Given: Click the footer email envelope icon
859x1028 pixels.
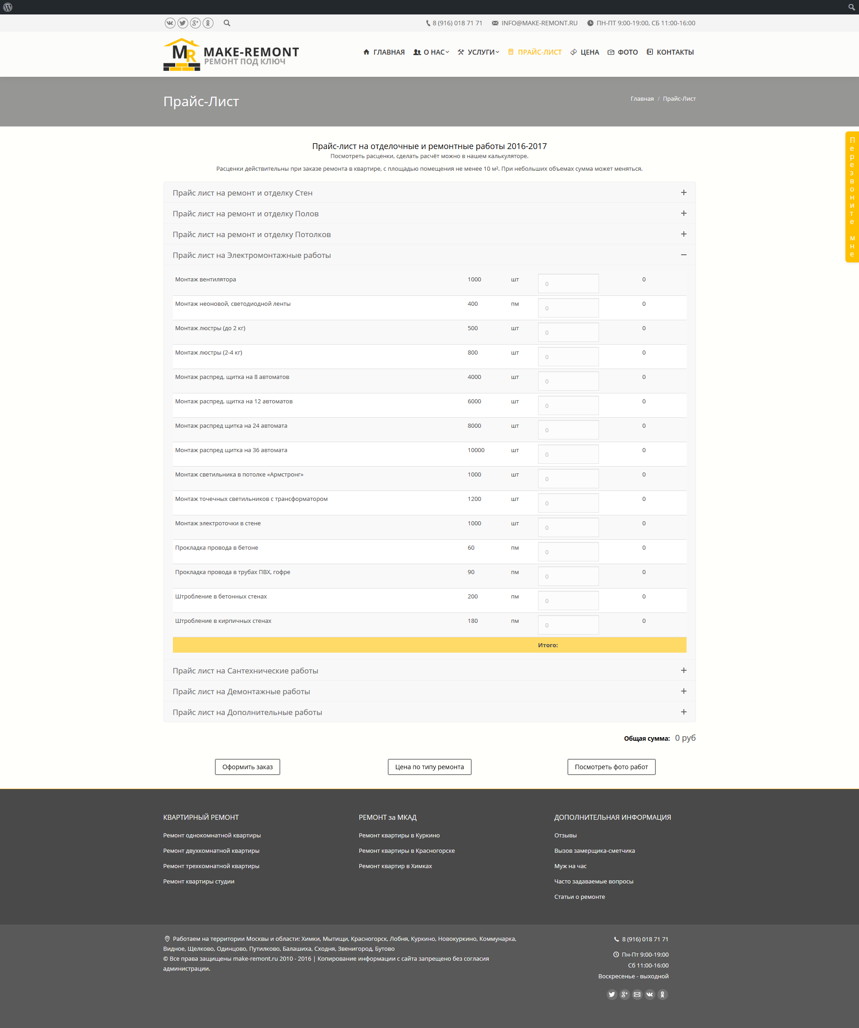Looking at the screenshot, I should [x=637, y=994].
